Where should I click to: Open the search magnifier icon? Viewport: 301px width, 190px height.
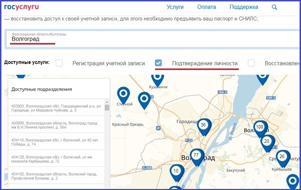click(x=274, y=7)
